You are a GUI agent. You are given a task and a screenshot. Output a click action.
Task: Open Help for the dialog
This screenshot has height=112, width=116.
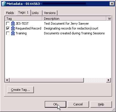(101, 104)
